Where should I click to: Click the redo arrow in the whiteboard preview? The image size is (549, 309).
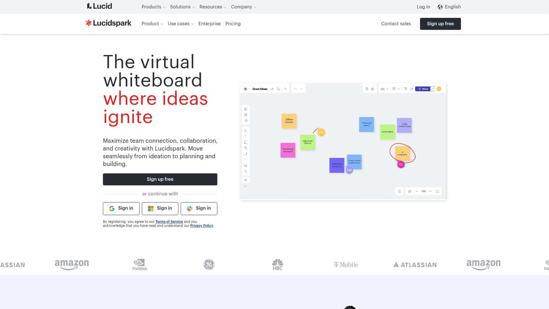pos(301,89)
